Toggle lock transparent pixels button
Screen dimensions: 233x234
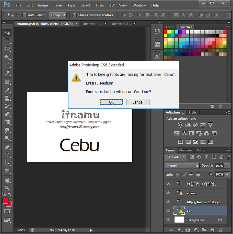(177, 175)
